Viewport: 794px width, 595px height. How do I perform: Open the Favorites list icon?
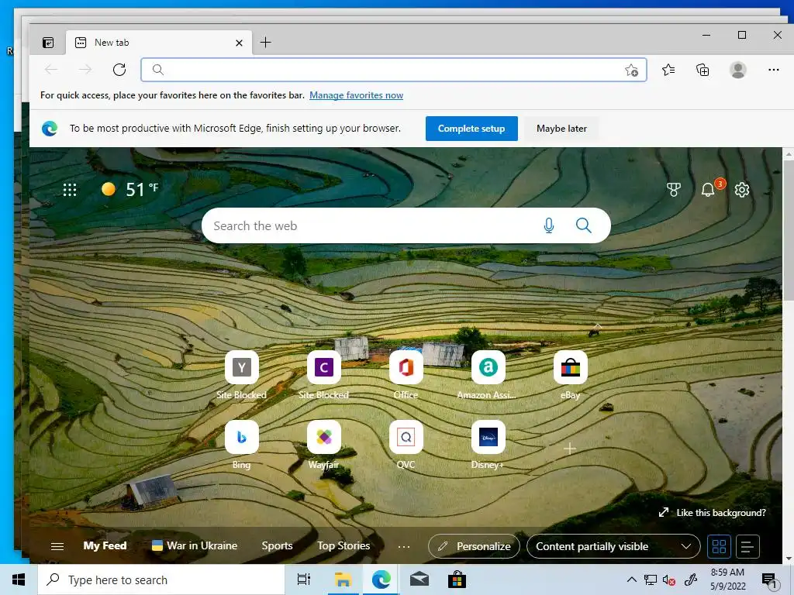pos(668,70)
